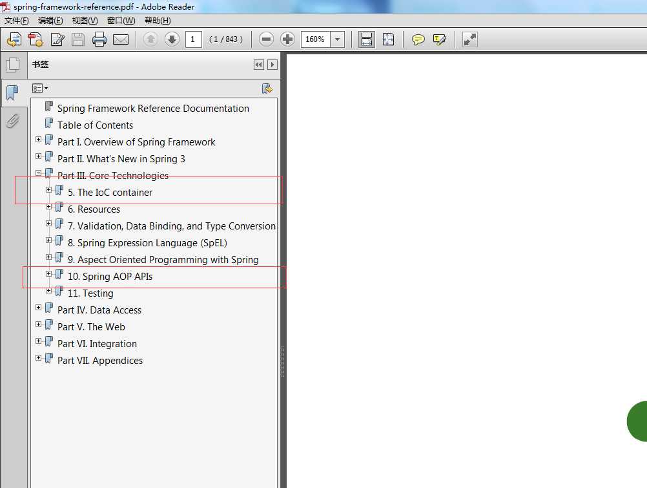Viewport: 647px width, 488px height.
Task: Select bookmark Part IV. Data Access
Action: coord(99,310)
